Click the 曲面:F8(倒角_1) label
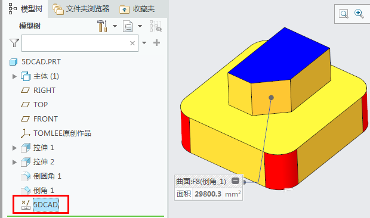 point(201,181)
